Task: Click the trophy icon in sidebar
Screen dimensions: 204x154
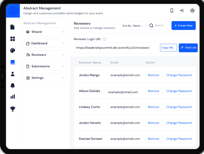Action: coord(13,109)
